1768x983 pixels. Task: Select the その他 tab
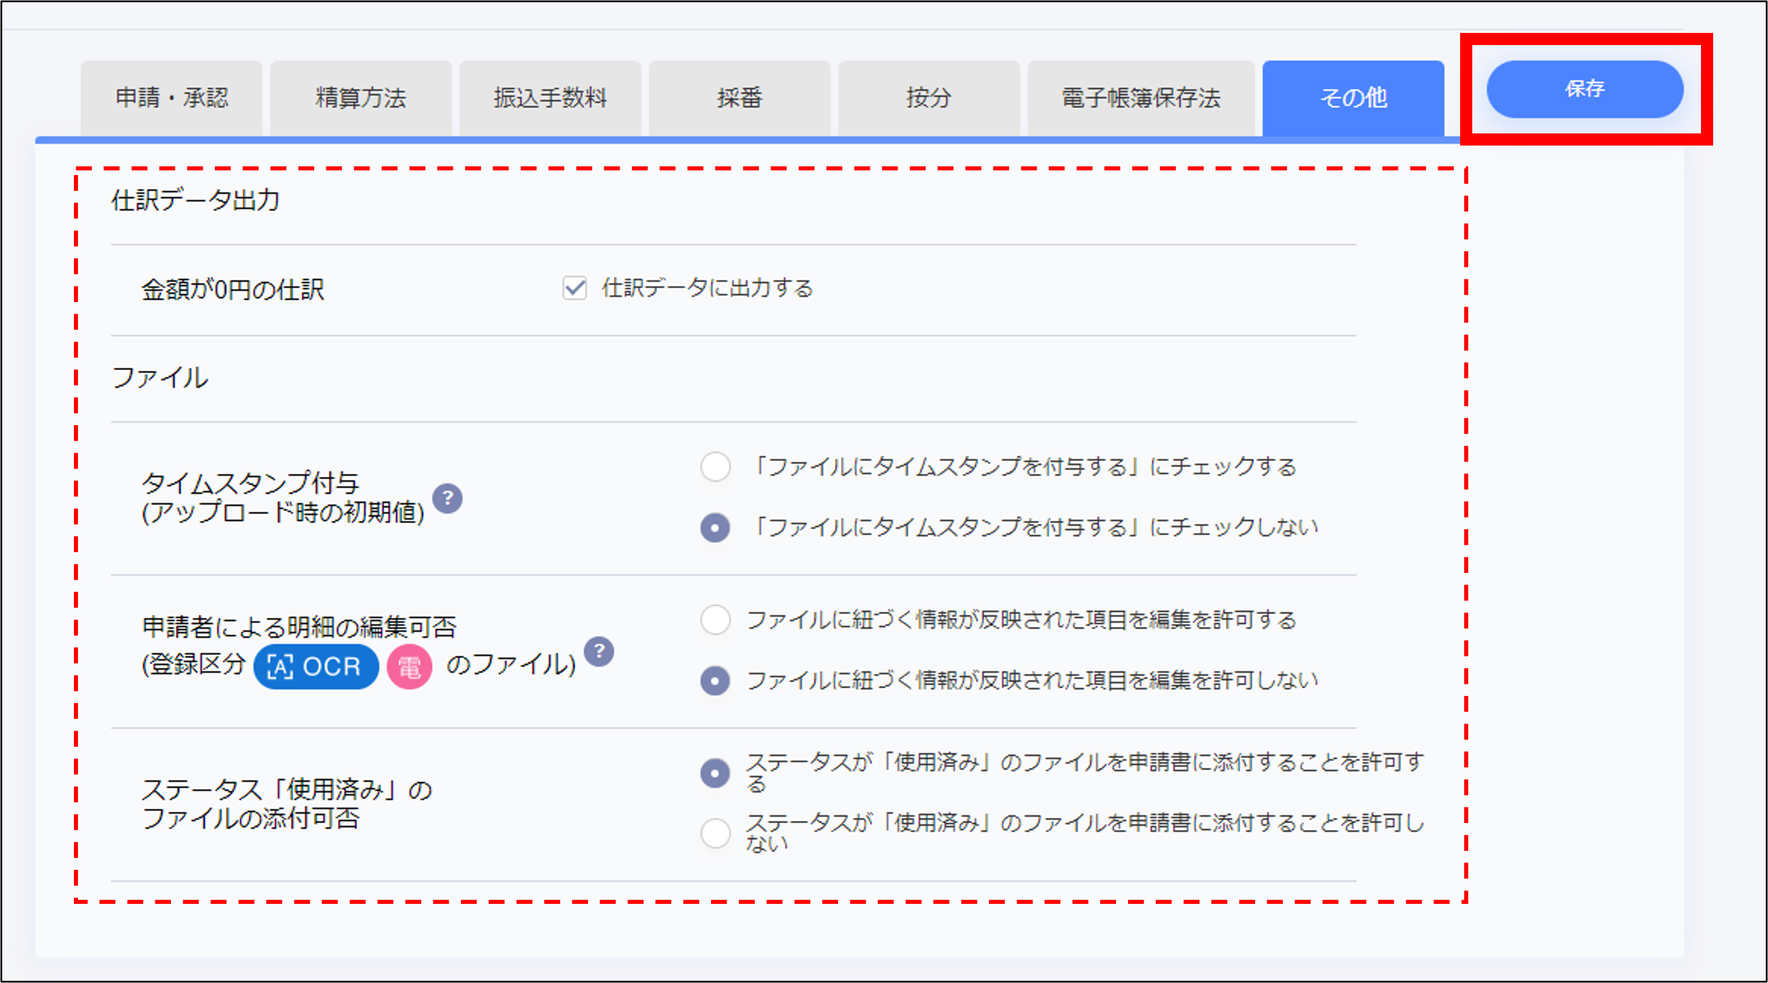pyautogui.click(x=1353, y=98)
